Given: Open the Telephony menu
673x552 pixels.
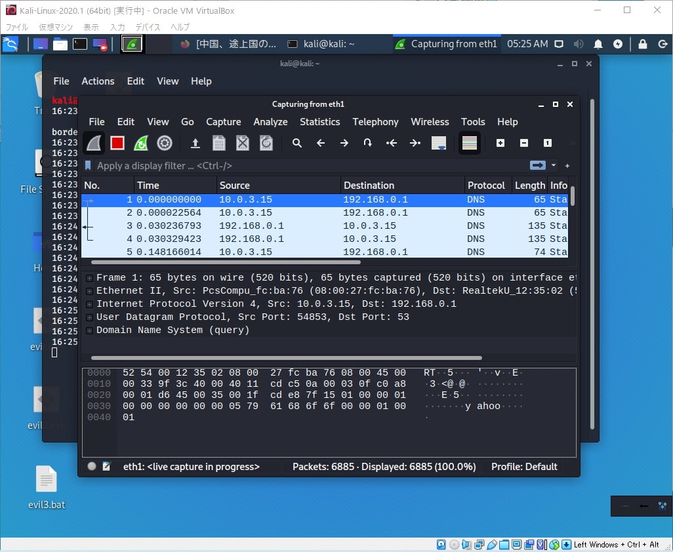Looking at the screenshot, I should [375, 122].
